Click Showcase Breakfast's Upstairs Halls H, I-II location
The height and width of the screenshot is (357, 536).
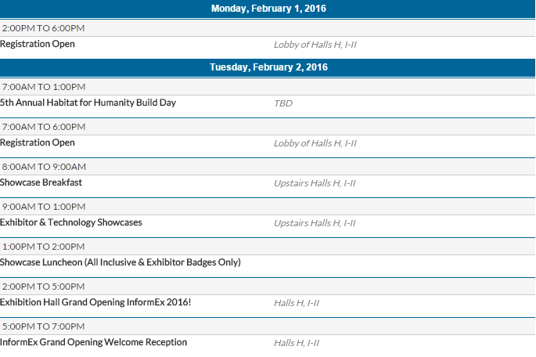[315, 183]
